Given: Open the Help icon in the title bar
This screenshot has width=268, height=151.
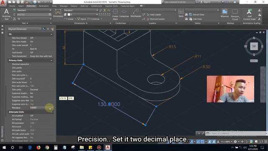Looking at the screenshot, I should 235,2.
